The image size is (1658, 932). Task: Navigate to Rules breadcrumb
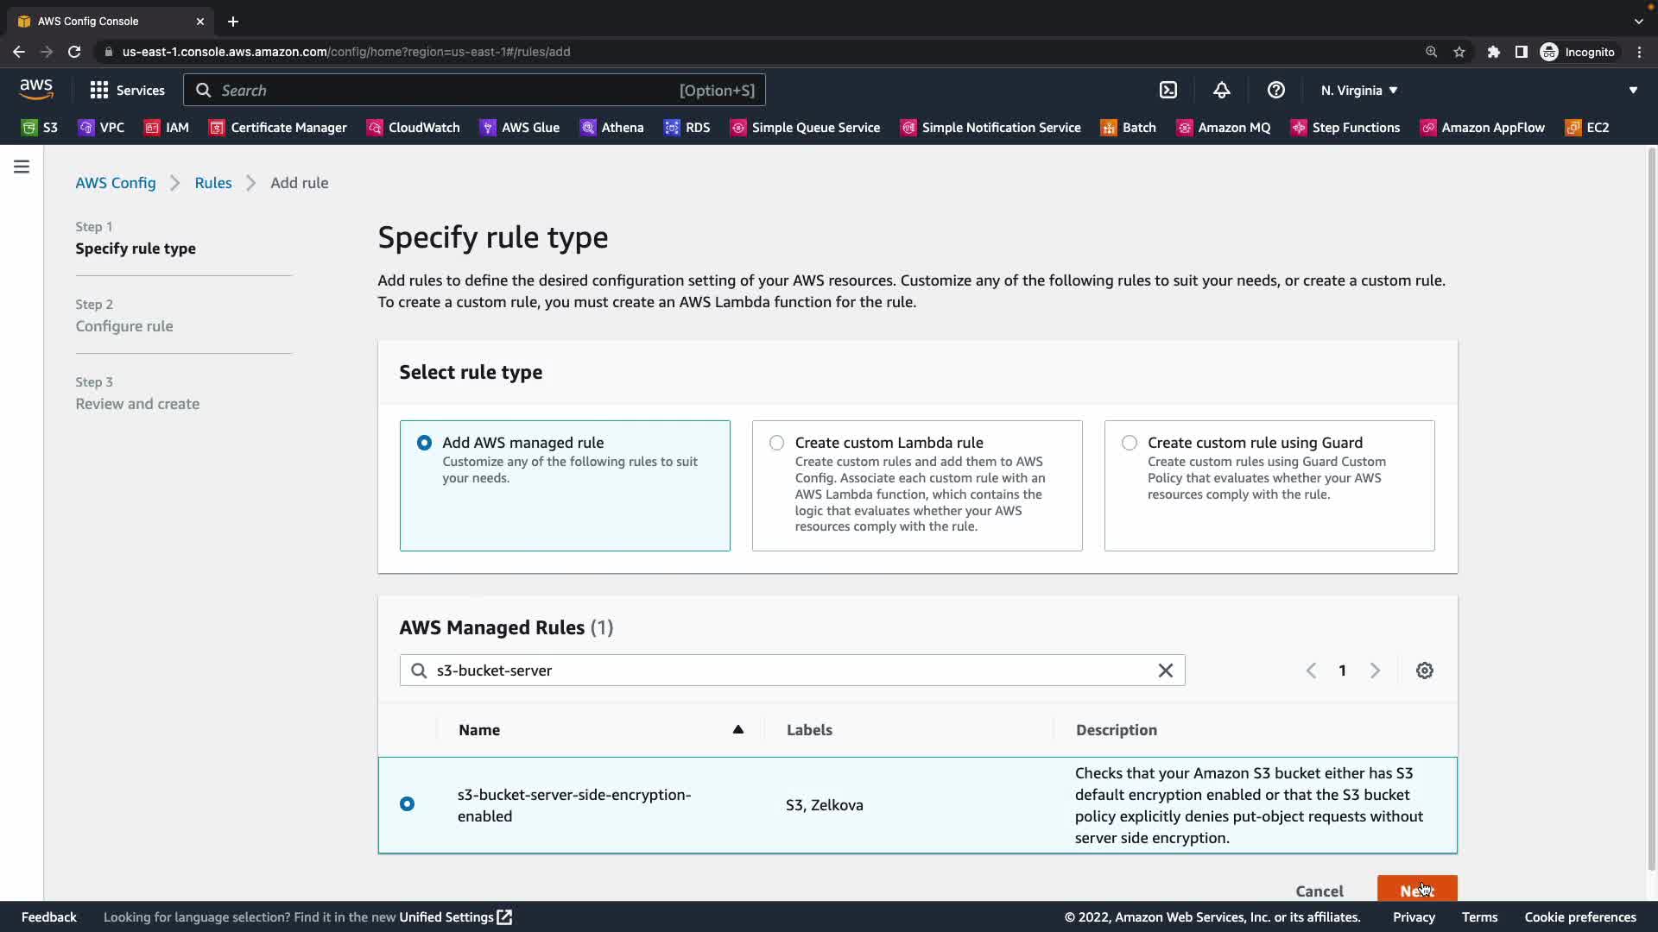click(x=212, y=183)
